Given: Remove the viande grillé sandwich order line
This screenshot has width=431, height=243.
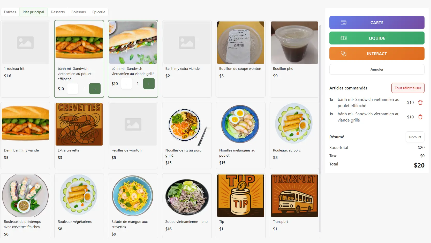Looking at the screenshot, I should point(420,117).
